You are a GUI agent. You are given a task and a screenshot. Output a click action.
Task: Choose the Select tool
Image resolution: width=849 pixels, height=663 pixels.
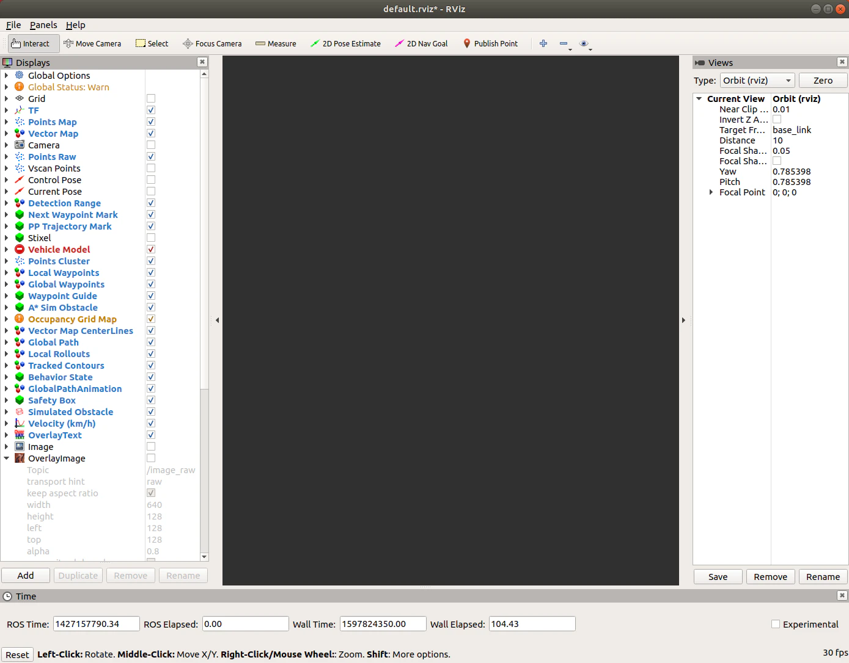pyautogui.click(x=152, y=43)
